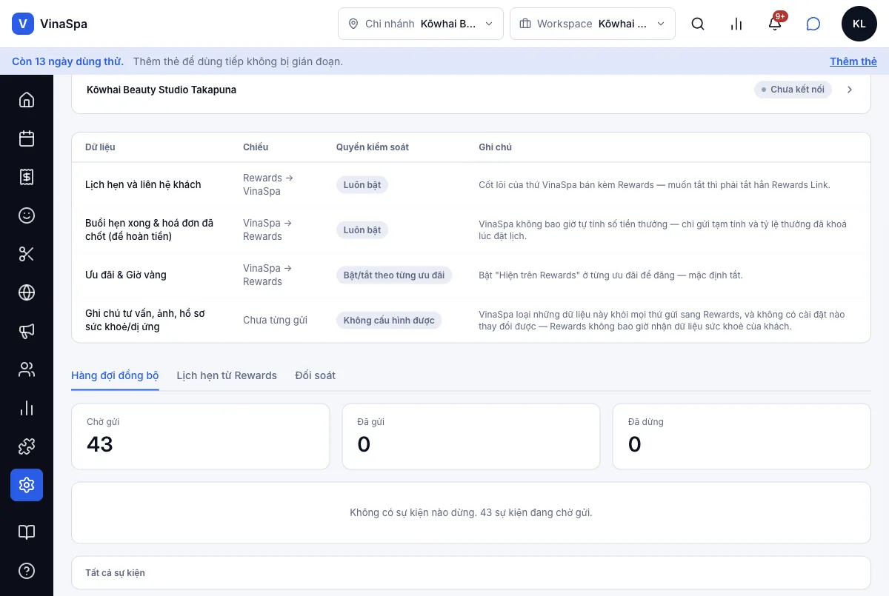Open the puzzle integrations icon in sidebar
This screenshot has height=596, width=889.
[x=27, y=446]
